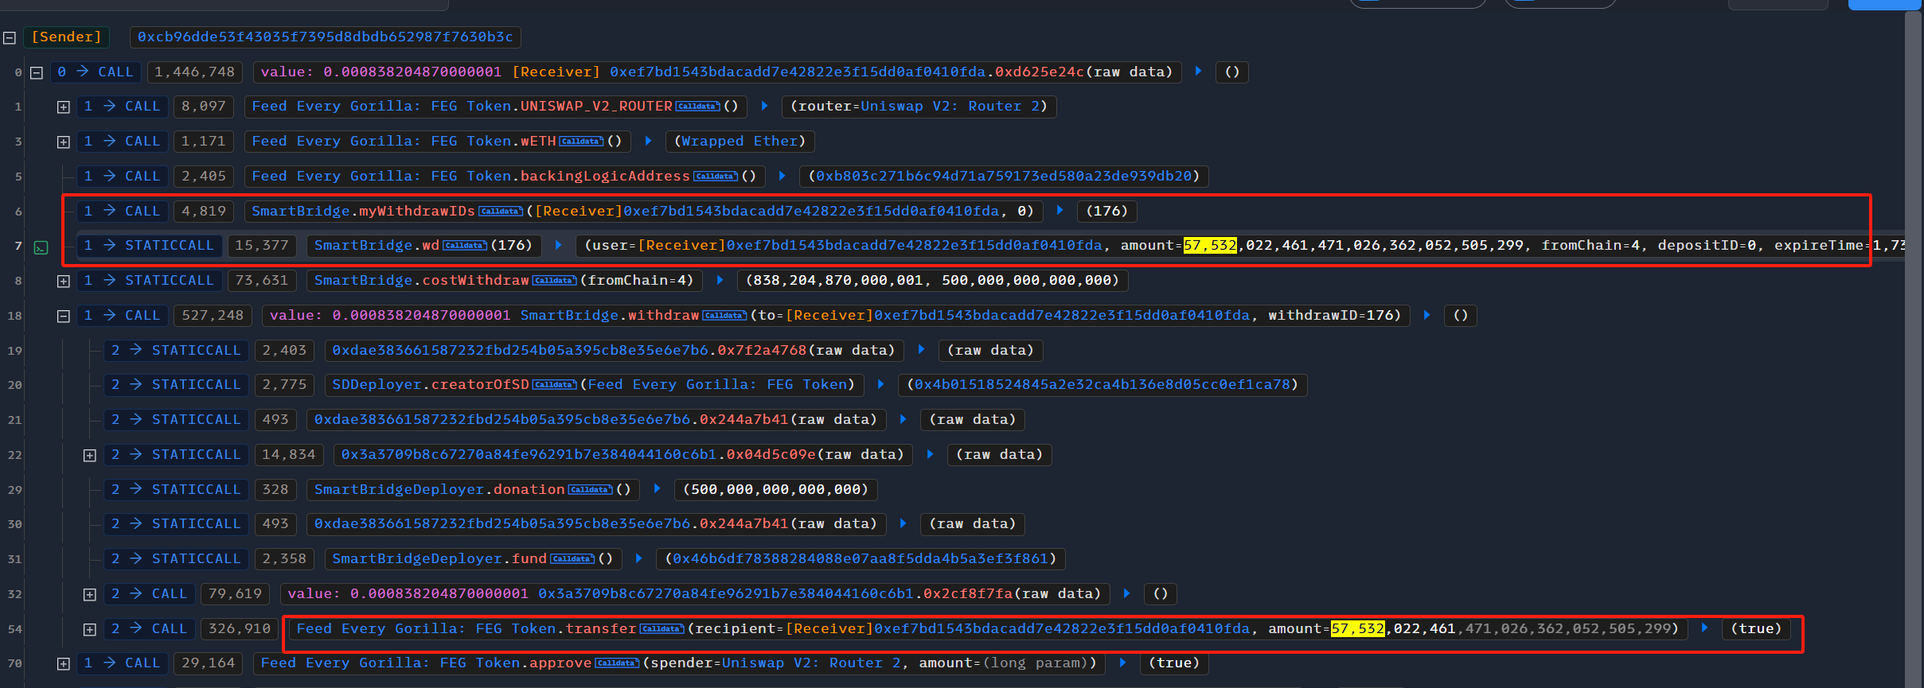Show Calldata for myWithdrawIDs call
1924x688 pixels.
pyautogui.click(x=501, y=212)
